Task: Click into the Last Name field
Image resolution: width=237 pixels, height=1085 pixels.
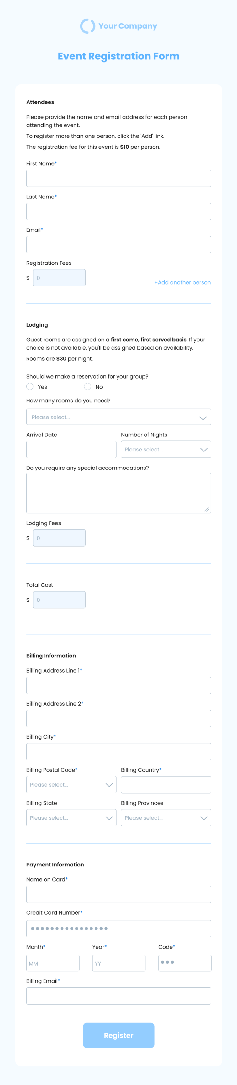Action: pyautogui.click(x=118, y=212)
